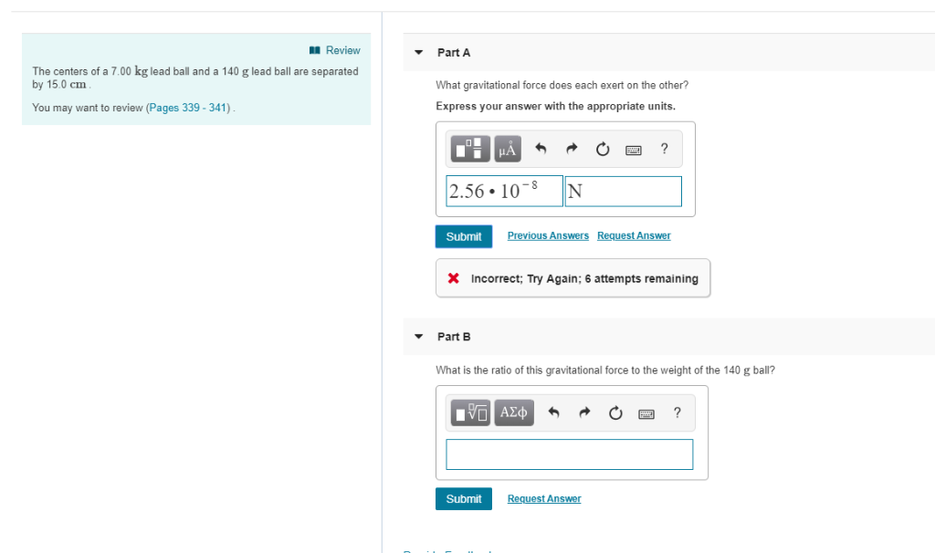Click the keyboard icon in Part B toolbar
The image size is (935, 553).
click(x=646, y=412)
